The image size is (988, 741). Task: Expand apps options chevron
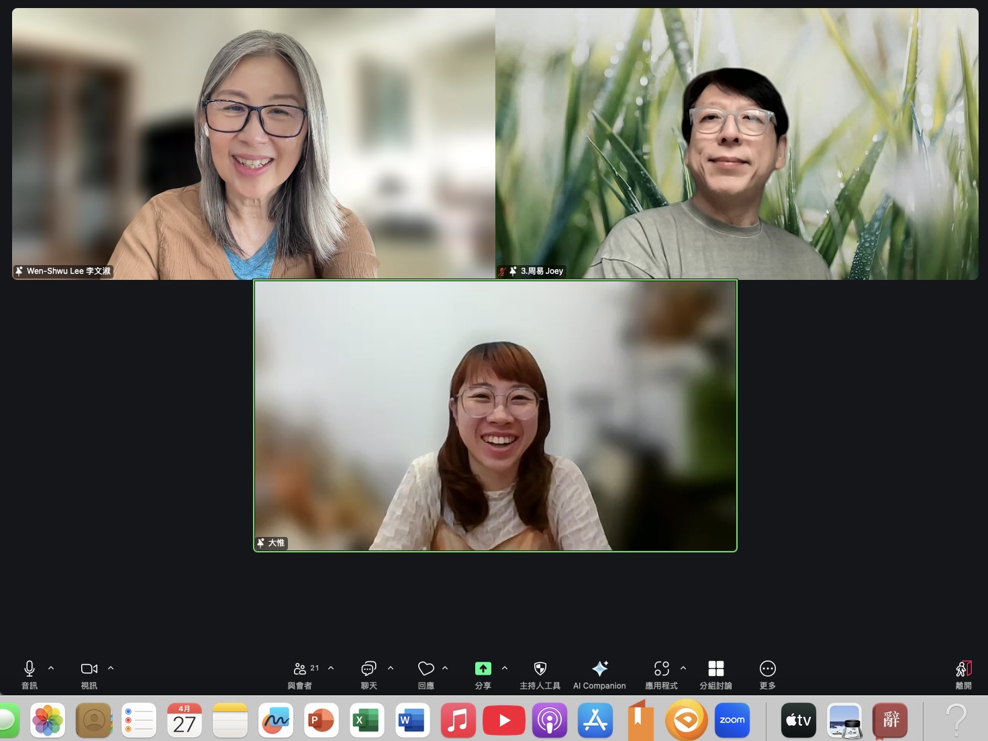click(x=683, y=668)
